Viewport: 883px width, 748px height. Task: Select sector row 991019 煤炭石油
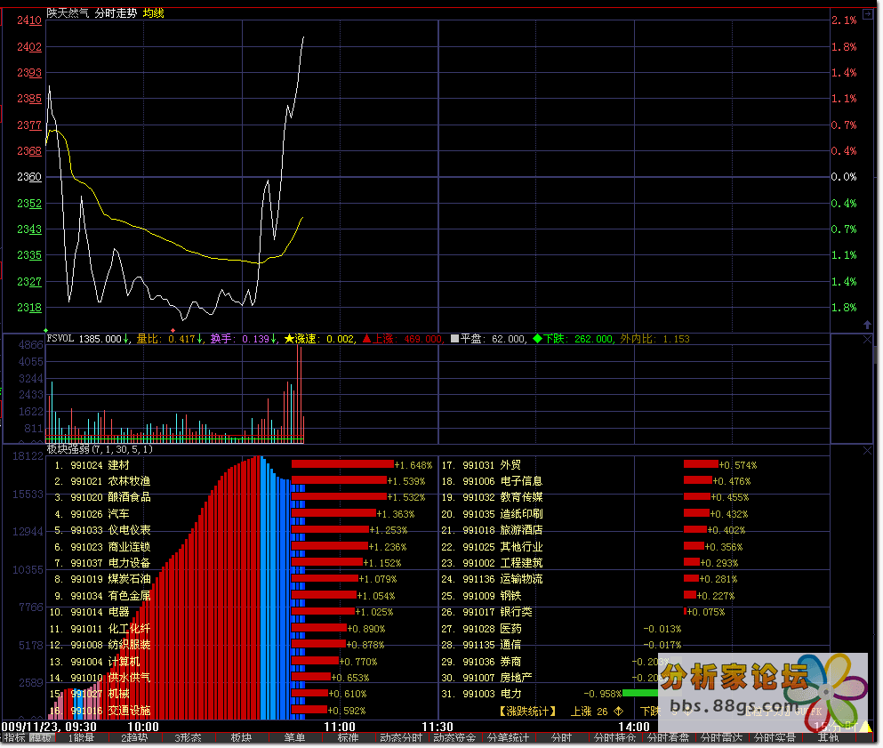point(102,579)
